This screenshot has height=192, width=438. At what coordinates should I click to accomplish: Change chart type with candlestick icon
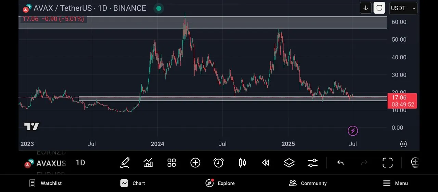(242, 163)
